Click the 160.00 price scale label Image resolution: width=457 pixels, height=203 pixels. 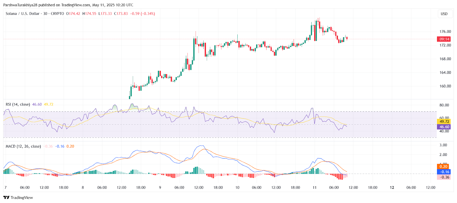click(x=445, y=86)
